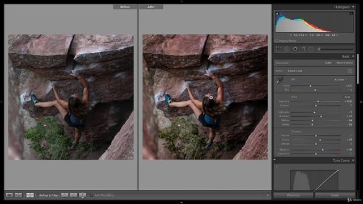
Task: Click the After view label
Action: (x=151, y=7)
